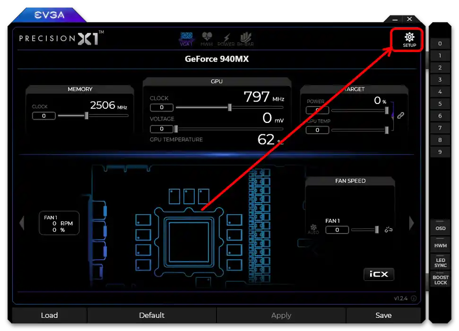
Task: Toggle the power/temp target link icon
Action: 400,115
